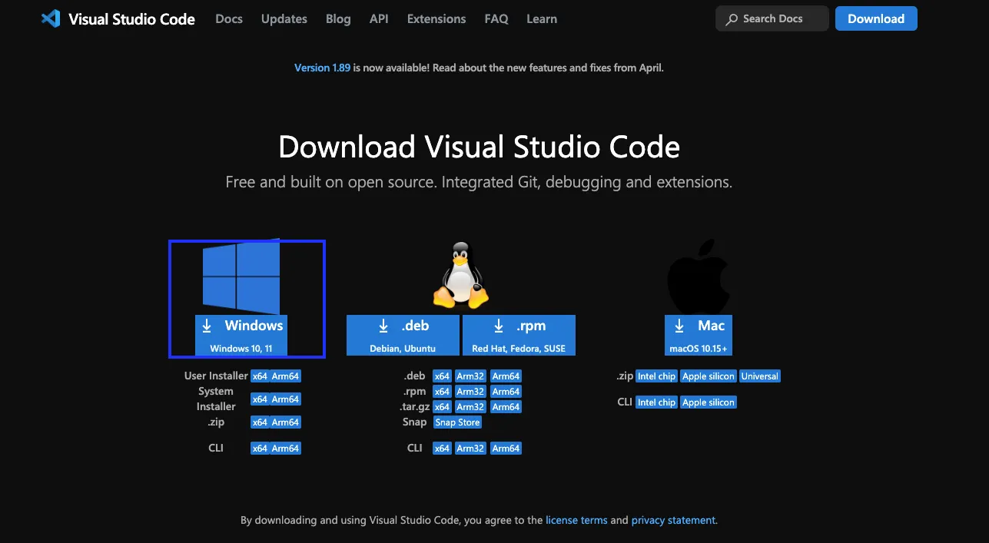Download the .deb Debian, Ubuntu package
Screen dimensions: 989x543
(x=403, y=335)
